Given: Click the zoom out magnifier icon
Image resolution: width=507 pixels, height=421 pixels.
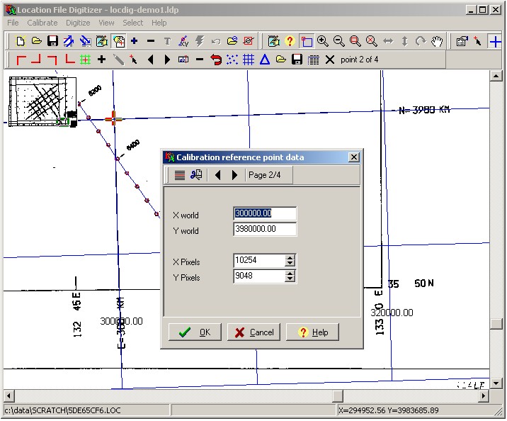Looking at the screenshot, I should pos(339,41).
